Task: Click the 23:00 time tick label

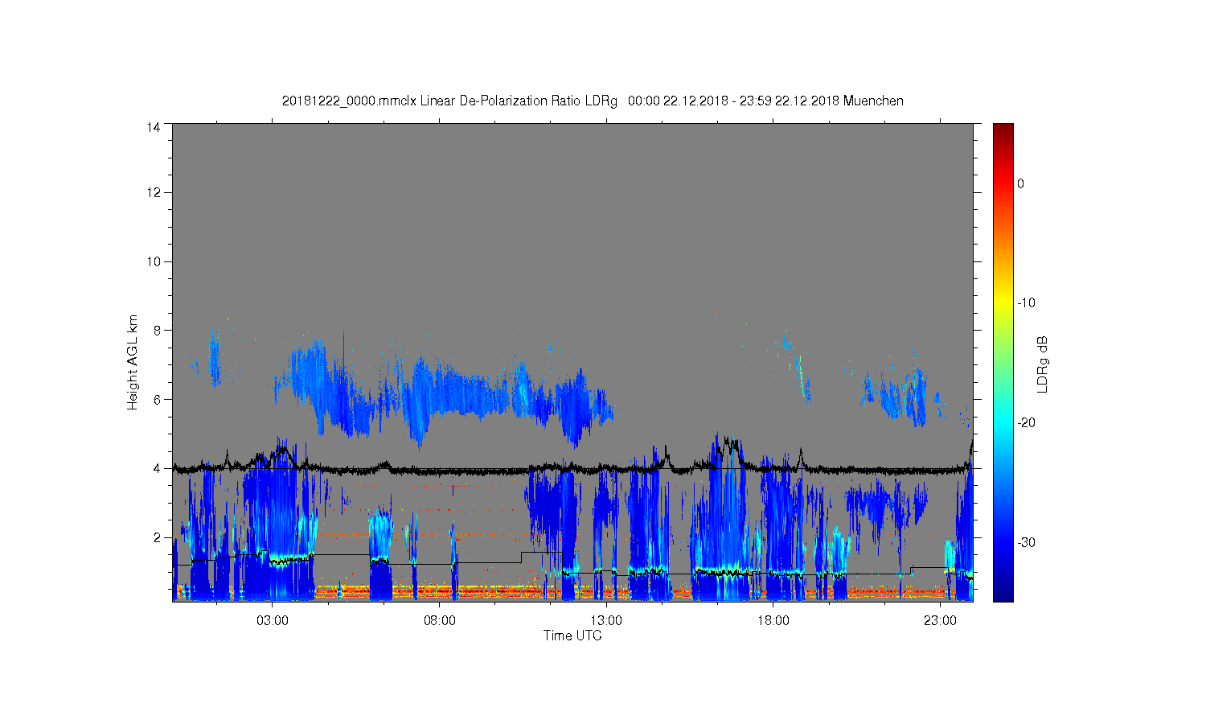Action: (940, 621)
